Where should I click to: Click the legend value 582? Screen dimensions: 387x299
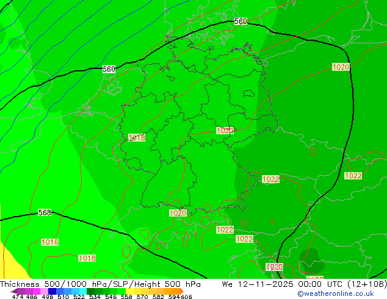(158, 297)
